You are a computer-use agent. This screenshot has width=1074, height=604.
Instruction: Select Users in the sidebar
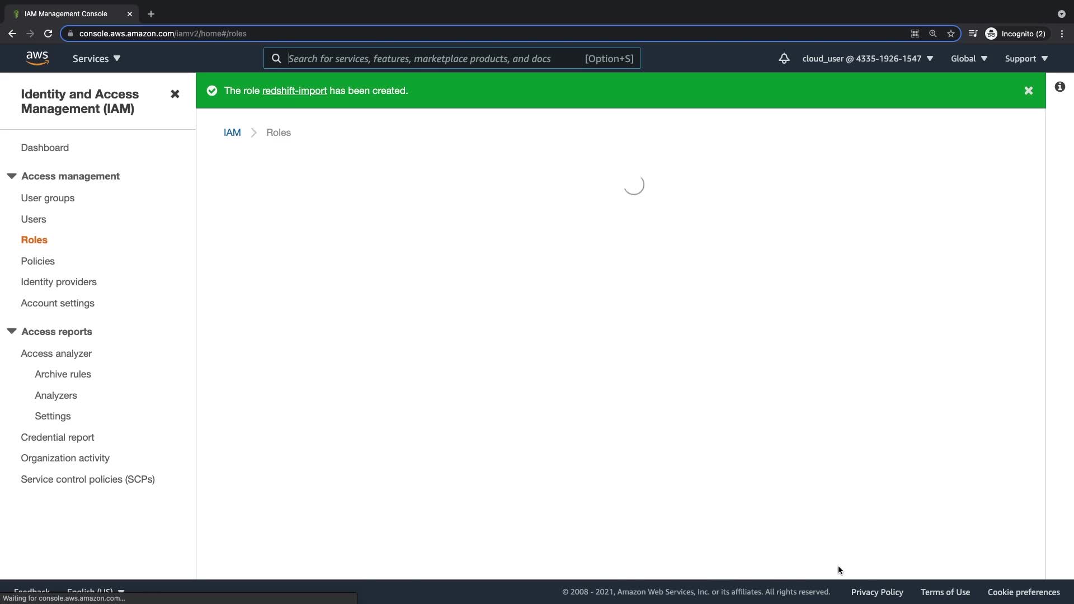(34, 219)
